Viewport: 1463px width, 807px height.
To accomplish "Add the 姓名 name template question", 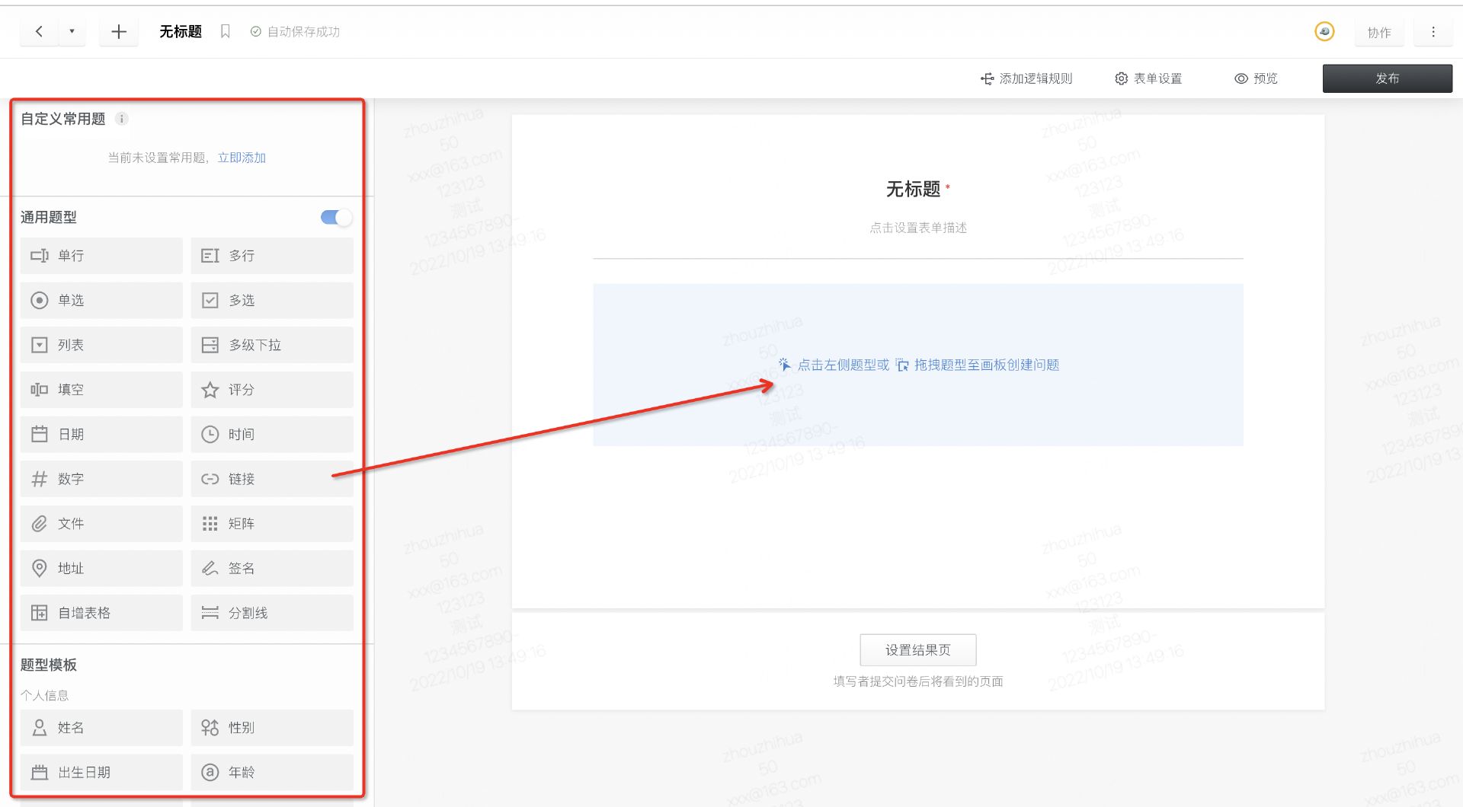I will 101,728.
